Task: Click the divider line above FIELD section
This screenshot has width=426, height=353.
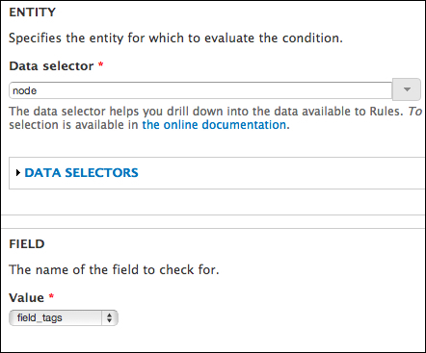Action: (x=213, y=229)
